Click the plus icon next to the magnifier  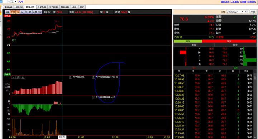tap(15, 2)
